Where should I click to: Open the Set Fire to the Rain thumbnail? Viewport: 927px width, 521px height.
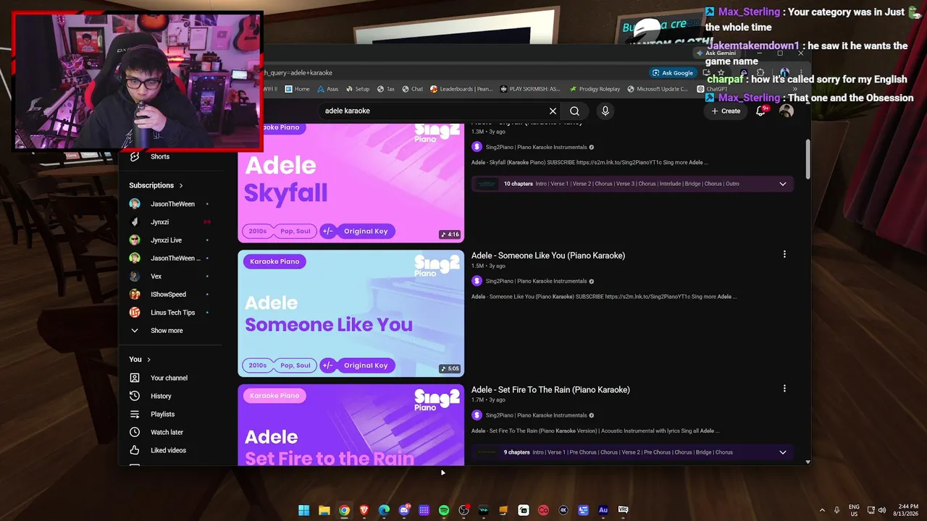(x=351, y=425)
